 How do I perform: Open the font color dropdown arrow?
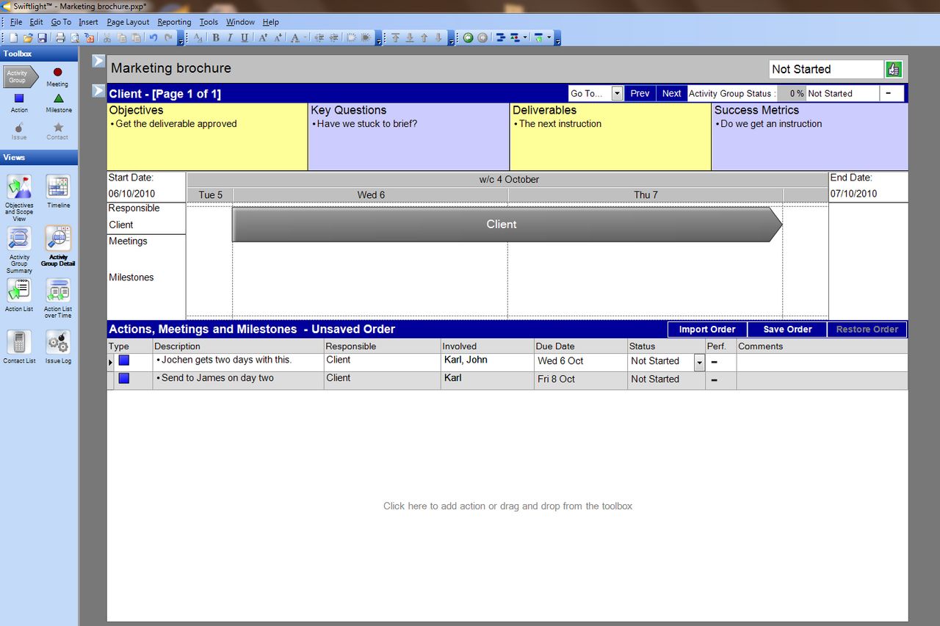click(305, 37)
